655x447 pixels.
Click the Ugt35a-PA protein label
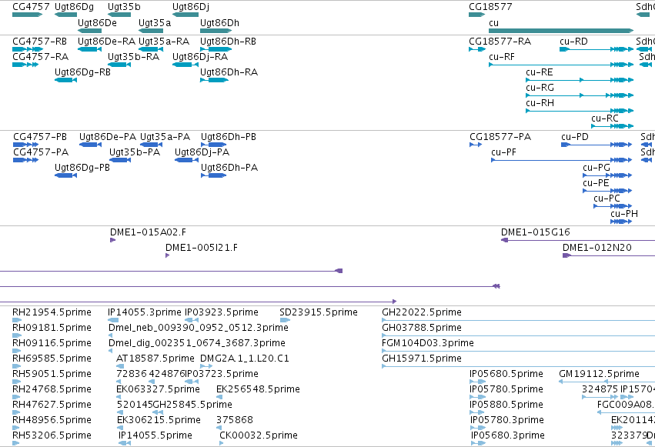165,137
